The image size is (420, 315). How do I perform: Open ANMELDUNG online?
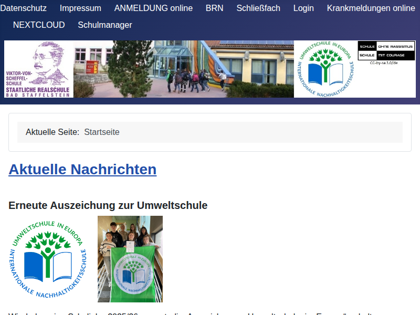153,8
